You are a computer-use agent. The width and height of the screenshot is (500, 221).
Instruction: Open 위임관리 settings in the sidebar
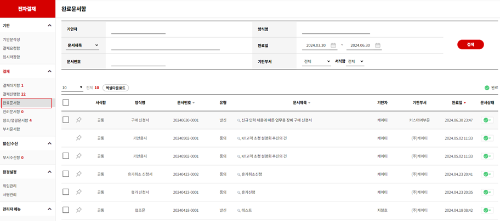[9, 185]
